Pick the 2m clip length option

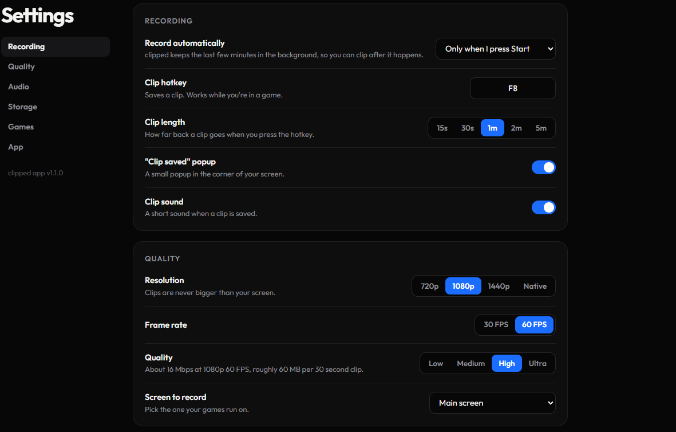pos(516,128)
